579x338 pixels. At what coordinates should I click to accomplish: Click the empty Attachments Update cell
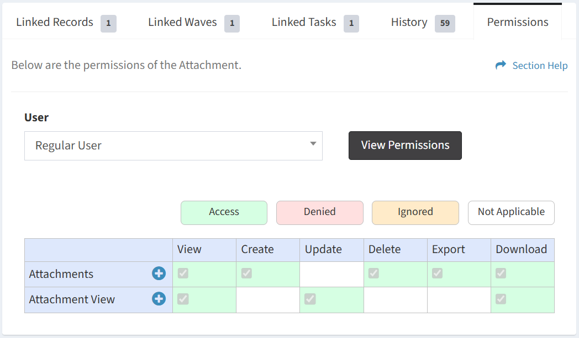(331, 274)
